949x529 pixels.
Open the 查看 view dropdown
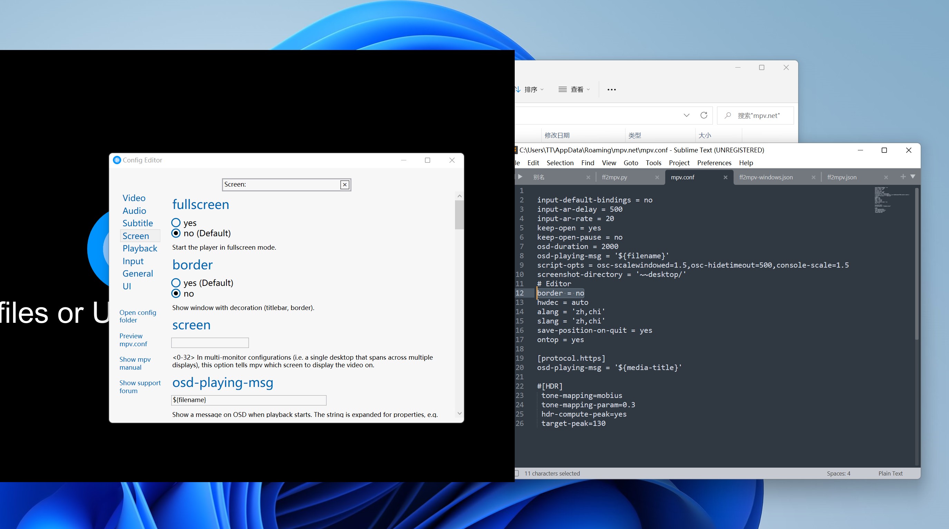point(574,89)
